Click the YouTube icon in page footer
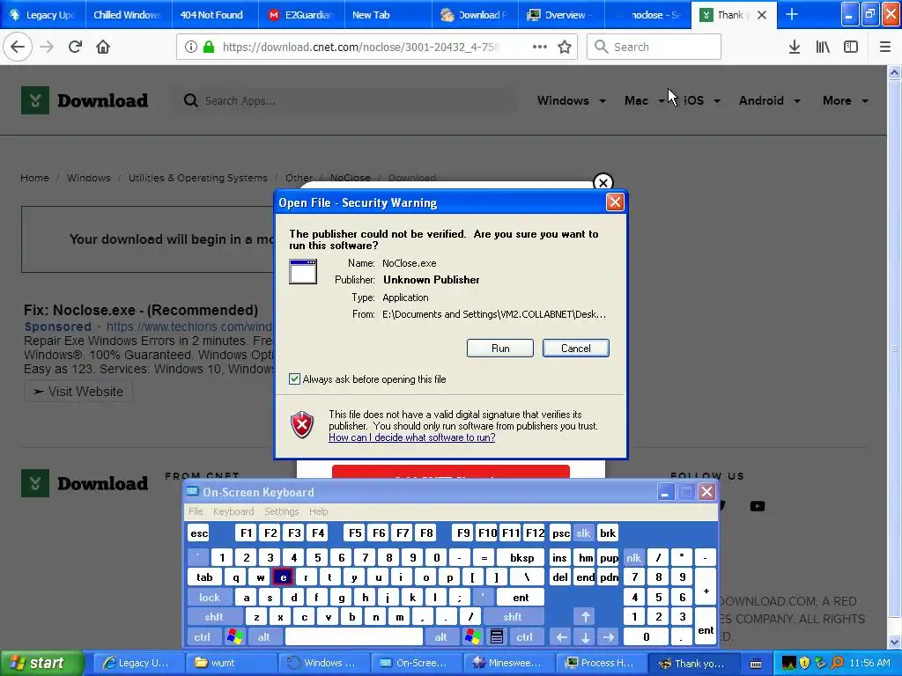The width and height of the screenshot is (902, 676). (757, 506)
